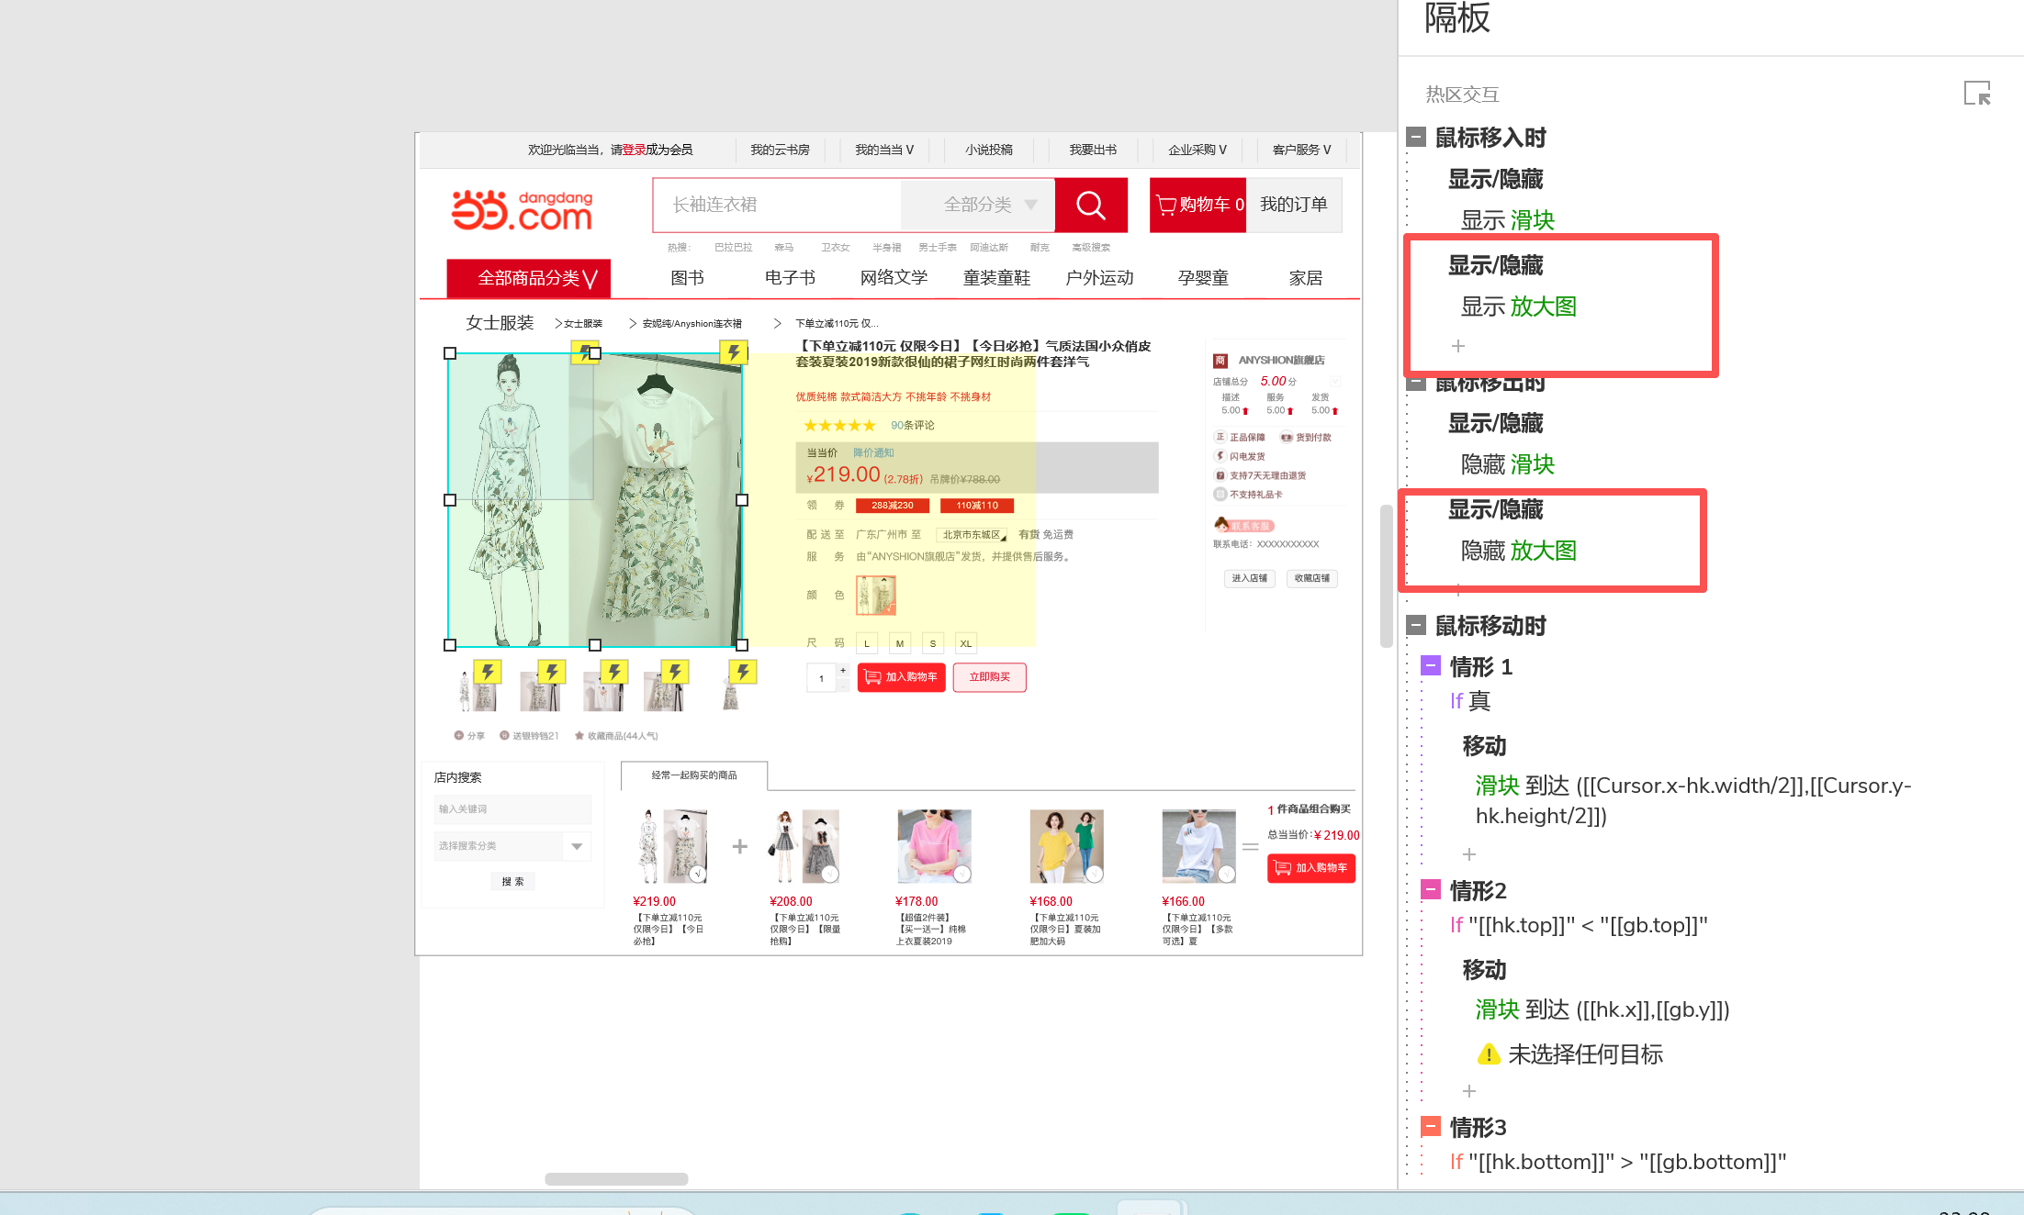This screenshot has width=2024, height=1215.
Task: Toggle the orange 情形3 case marker
Action: 1430,1126
